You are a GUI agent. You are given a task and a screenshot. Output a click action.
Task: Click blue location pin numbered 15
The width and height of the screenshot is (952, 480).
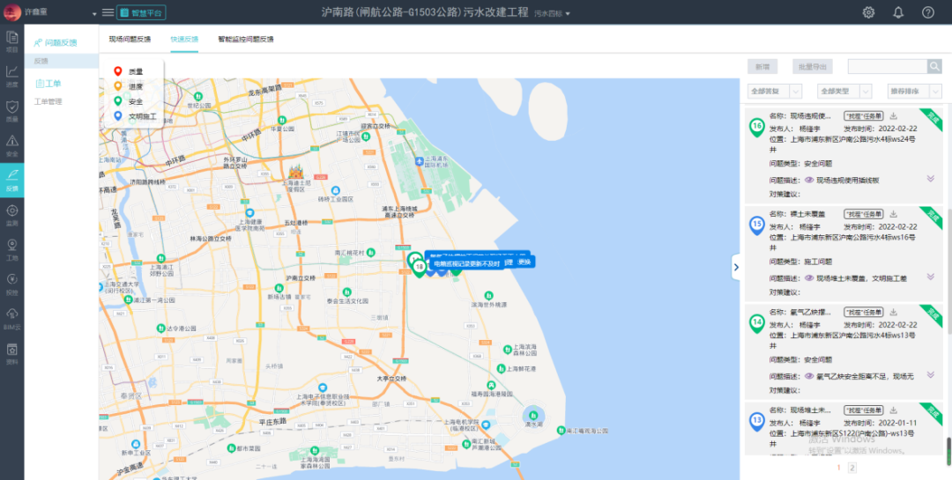pyautogui.click(x=756, y=225)
